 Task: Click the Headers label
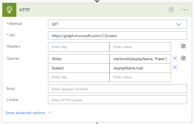(x=13, y=46)
